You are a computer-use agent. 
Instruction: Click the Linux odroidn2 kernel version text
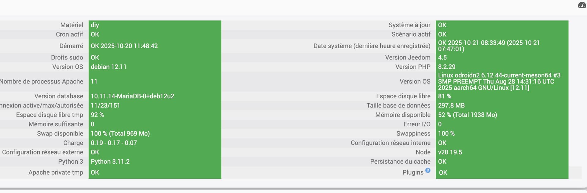coord(499,82)
